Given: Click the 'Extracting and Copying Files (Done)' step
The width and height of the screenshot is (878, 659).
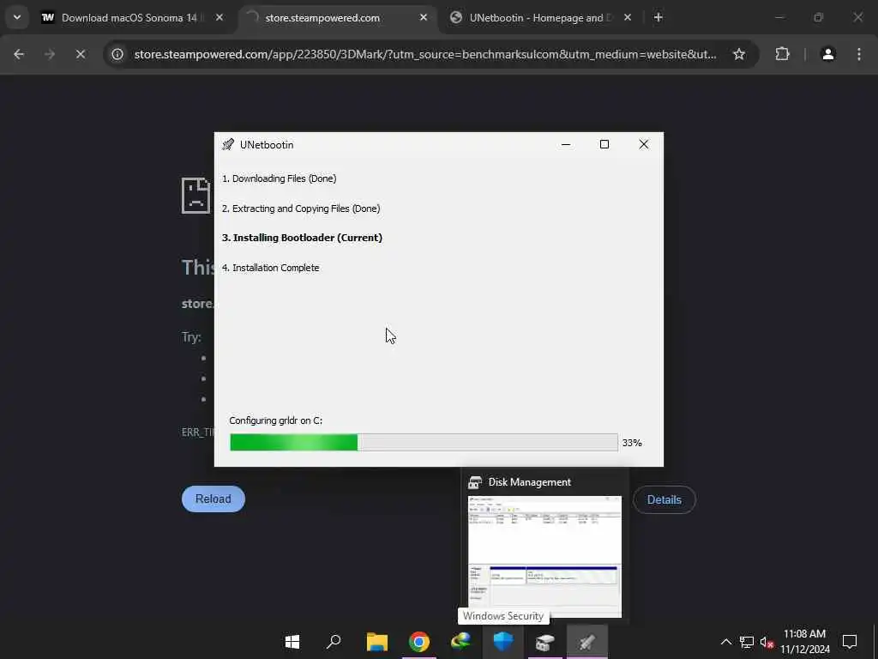Looking at the screenshot, I should [x=301, y=209].
